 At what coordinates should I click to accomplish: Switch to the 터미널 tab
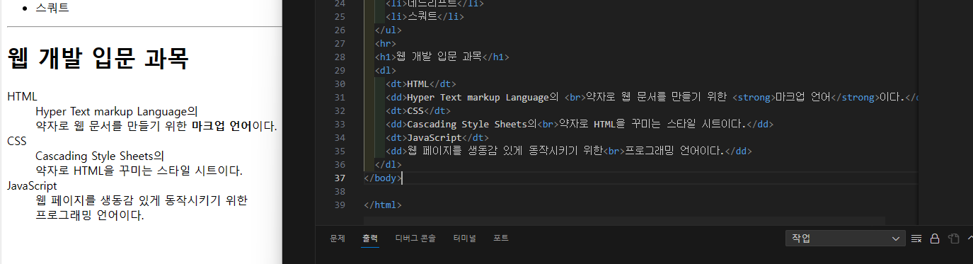[x=464, y=239]
